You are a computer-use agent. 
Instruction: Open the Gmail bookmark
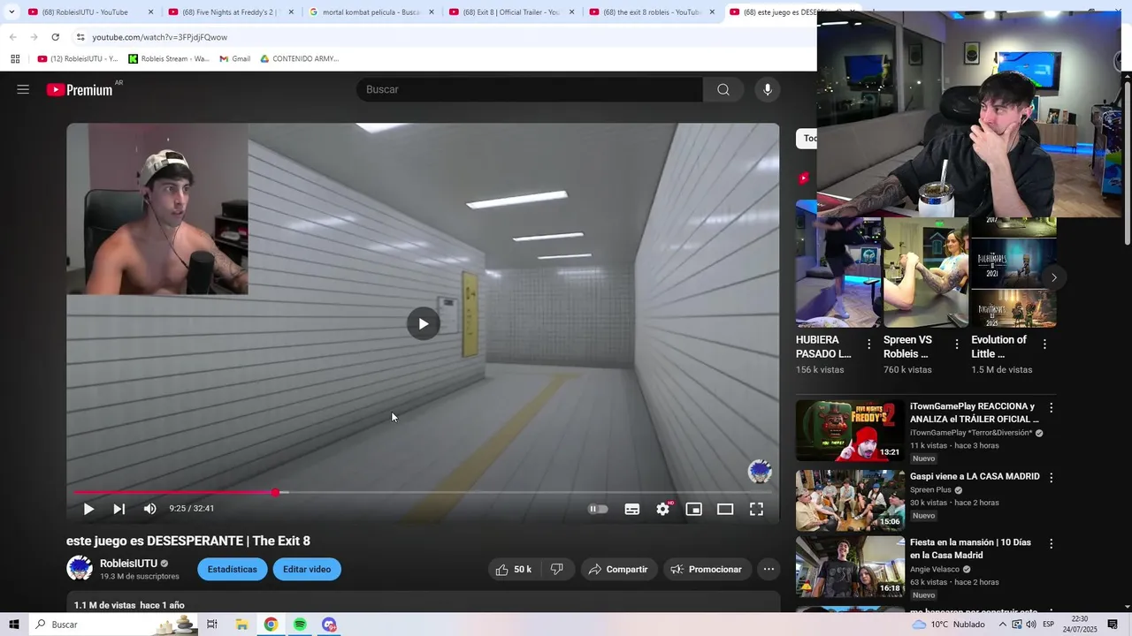[234, 59]
